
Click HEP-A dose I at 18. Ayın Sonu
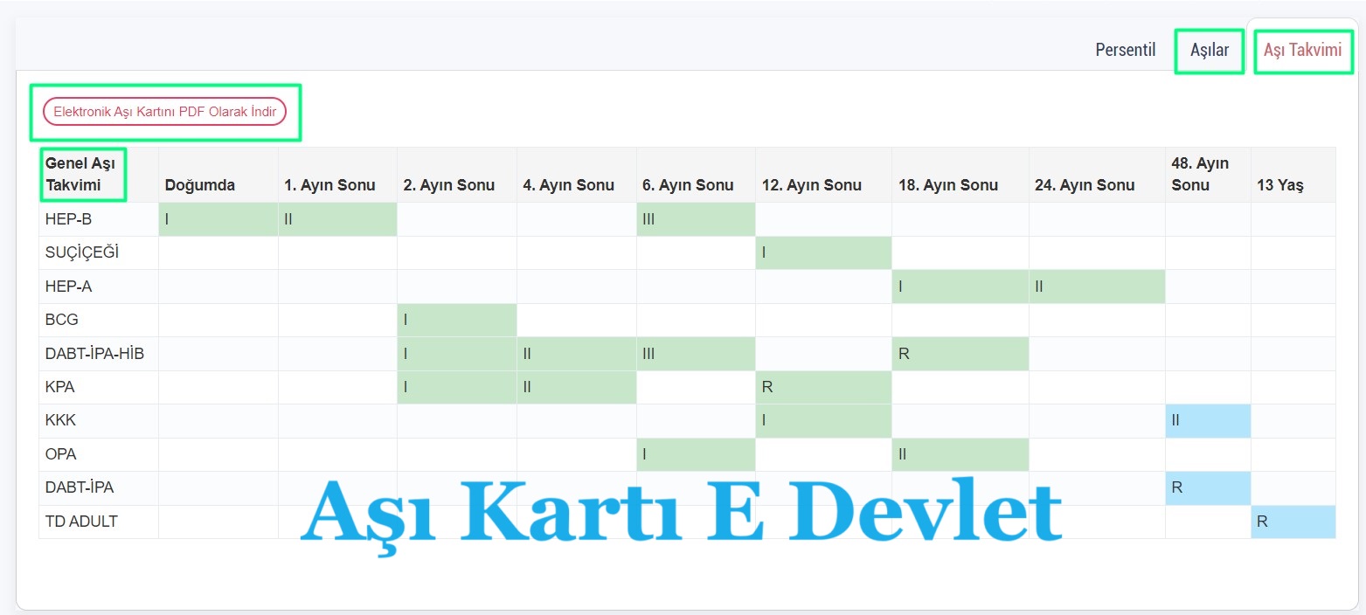[x=960, y=286]
